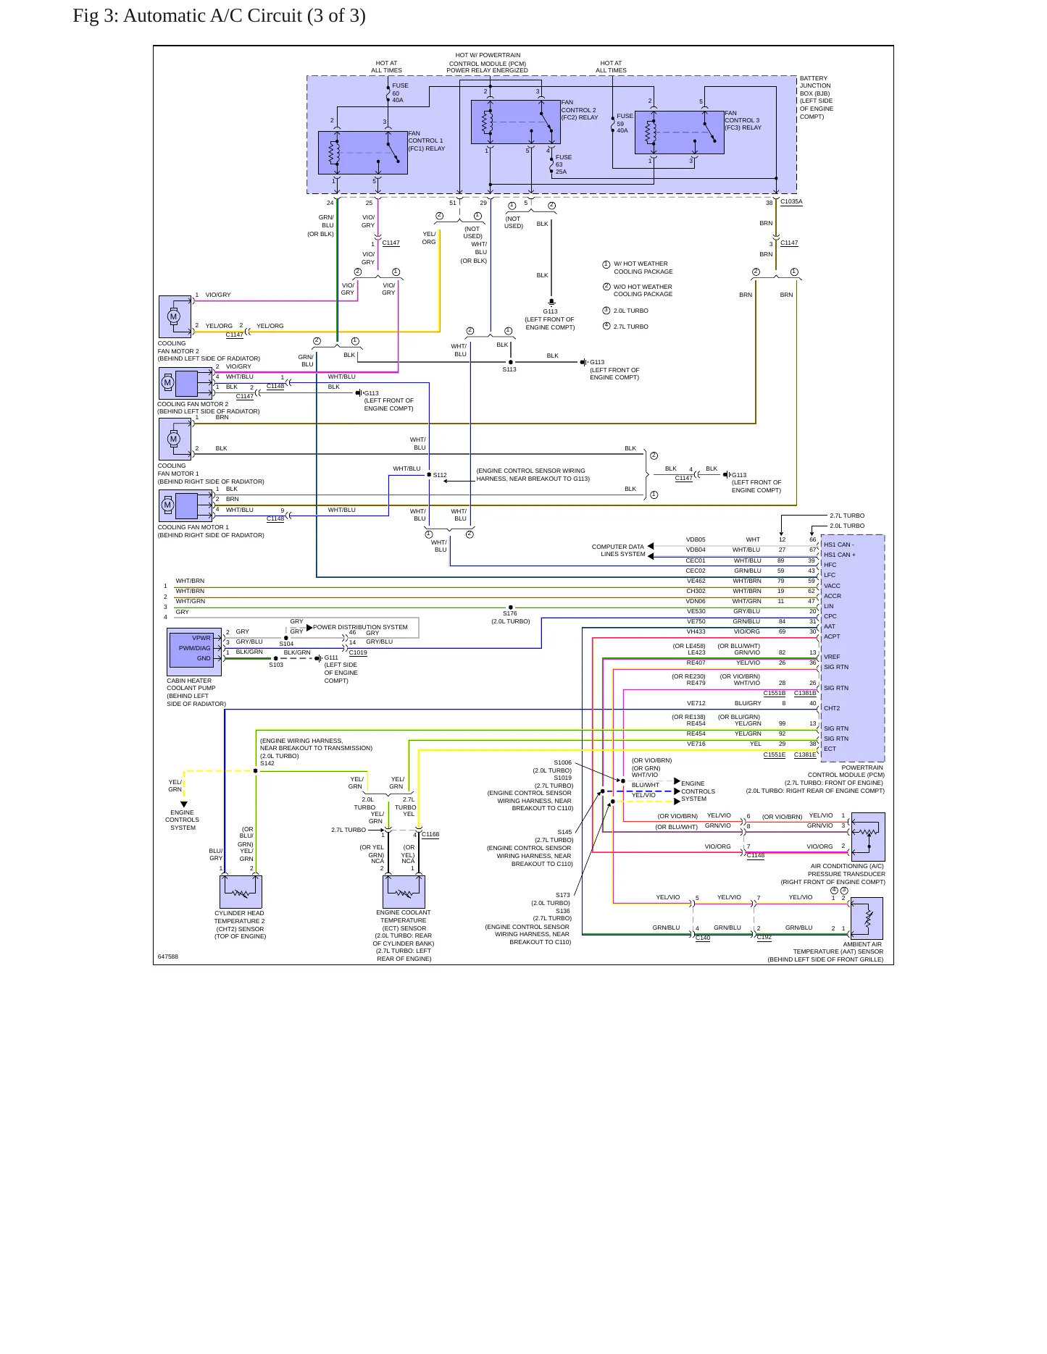Click the 'HOT W/ POWERTRAIN CONTROL MODULE' header text
This screenshot has height=1354, width=1047.
487,63
